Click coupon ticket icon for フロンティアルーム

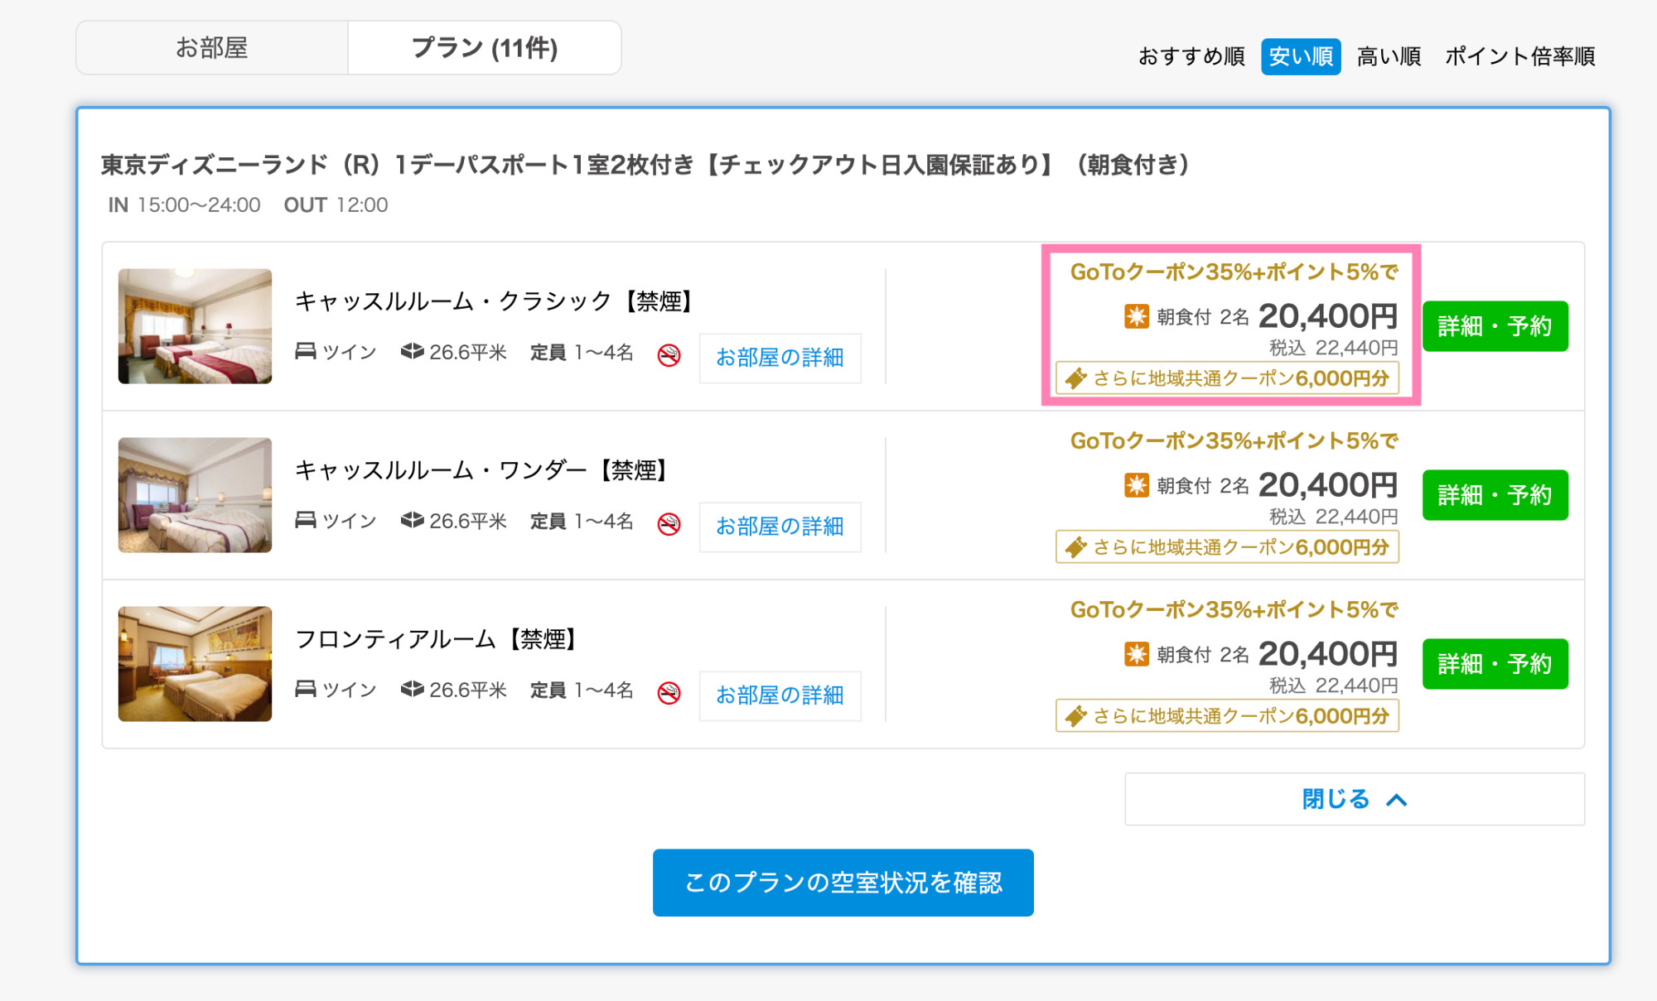[x=1076, y=716]
